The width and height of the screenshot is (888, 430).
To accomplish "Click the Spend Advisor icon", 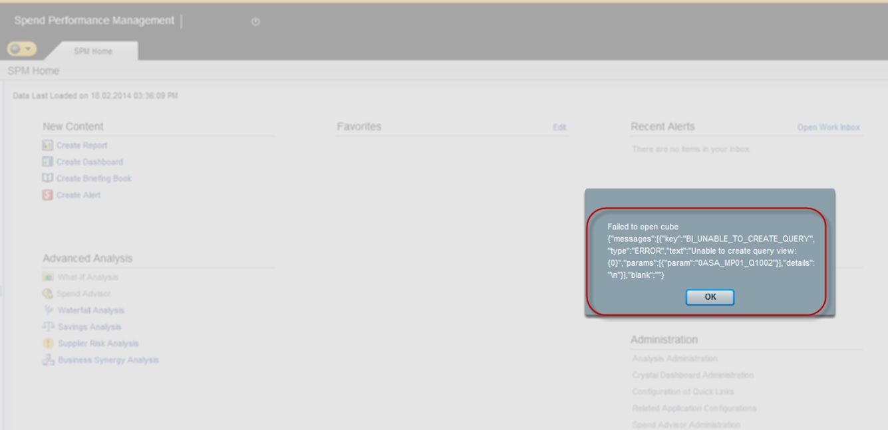I will click(48, 293).
